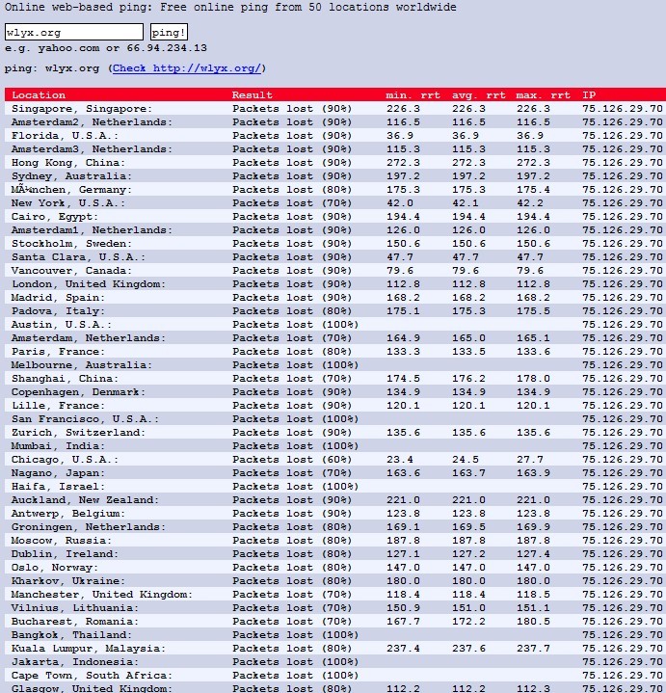Click the Padova, Italy location text

pyautogui.click(x=59, y=310)
